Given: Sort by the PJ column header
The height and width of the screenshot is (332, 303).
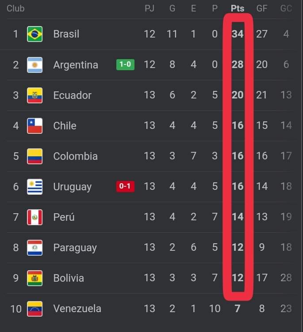Looking at the screenshot, I should [150, 8].
